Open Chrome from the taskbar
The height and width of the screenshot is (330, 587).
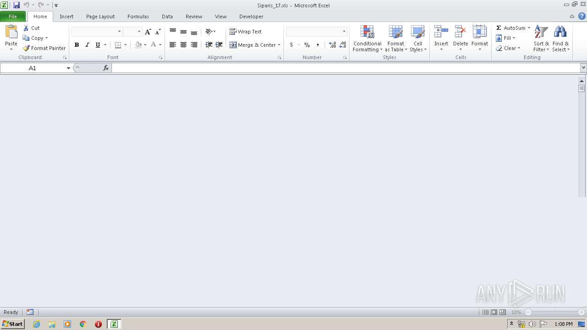[x=83, y=324]
